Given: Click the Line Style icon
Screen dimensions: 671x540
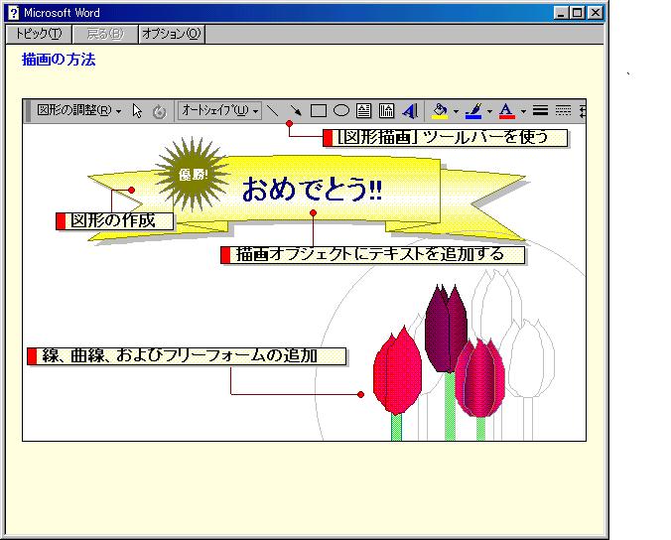Looking at the screenshot, I should [541, 111].
